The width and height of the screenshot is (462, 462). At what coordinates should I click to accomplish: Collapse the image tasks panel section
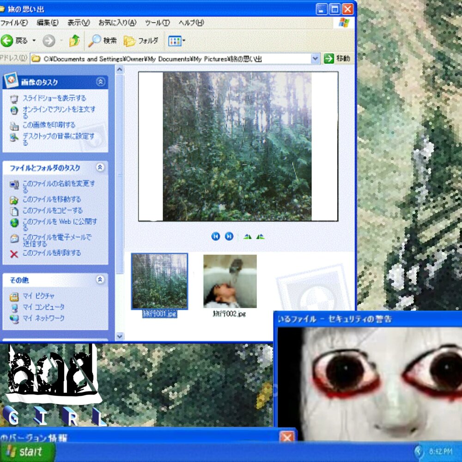click(100, 82)
